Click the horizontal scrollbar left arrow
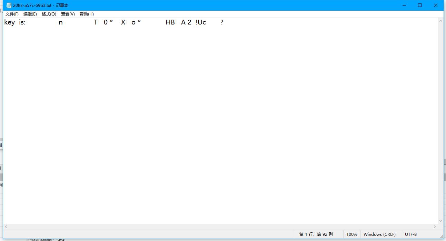446x241 pixels. point(6,227)
